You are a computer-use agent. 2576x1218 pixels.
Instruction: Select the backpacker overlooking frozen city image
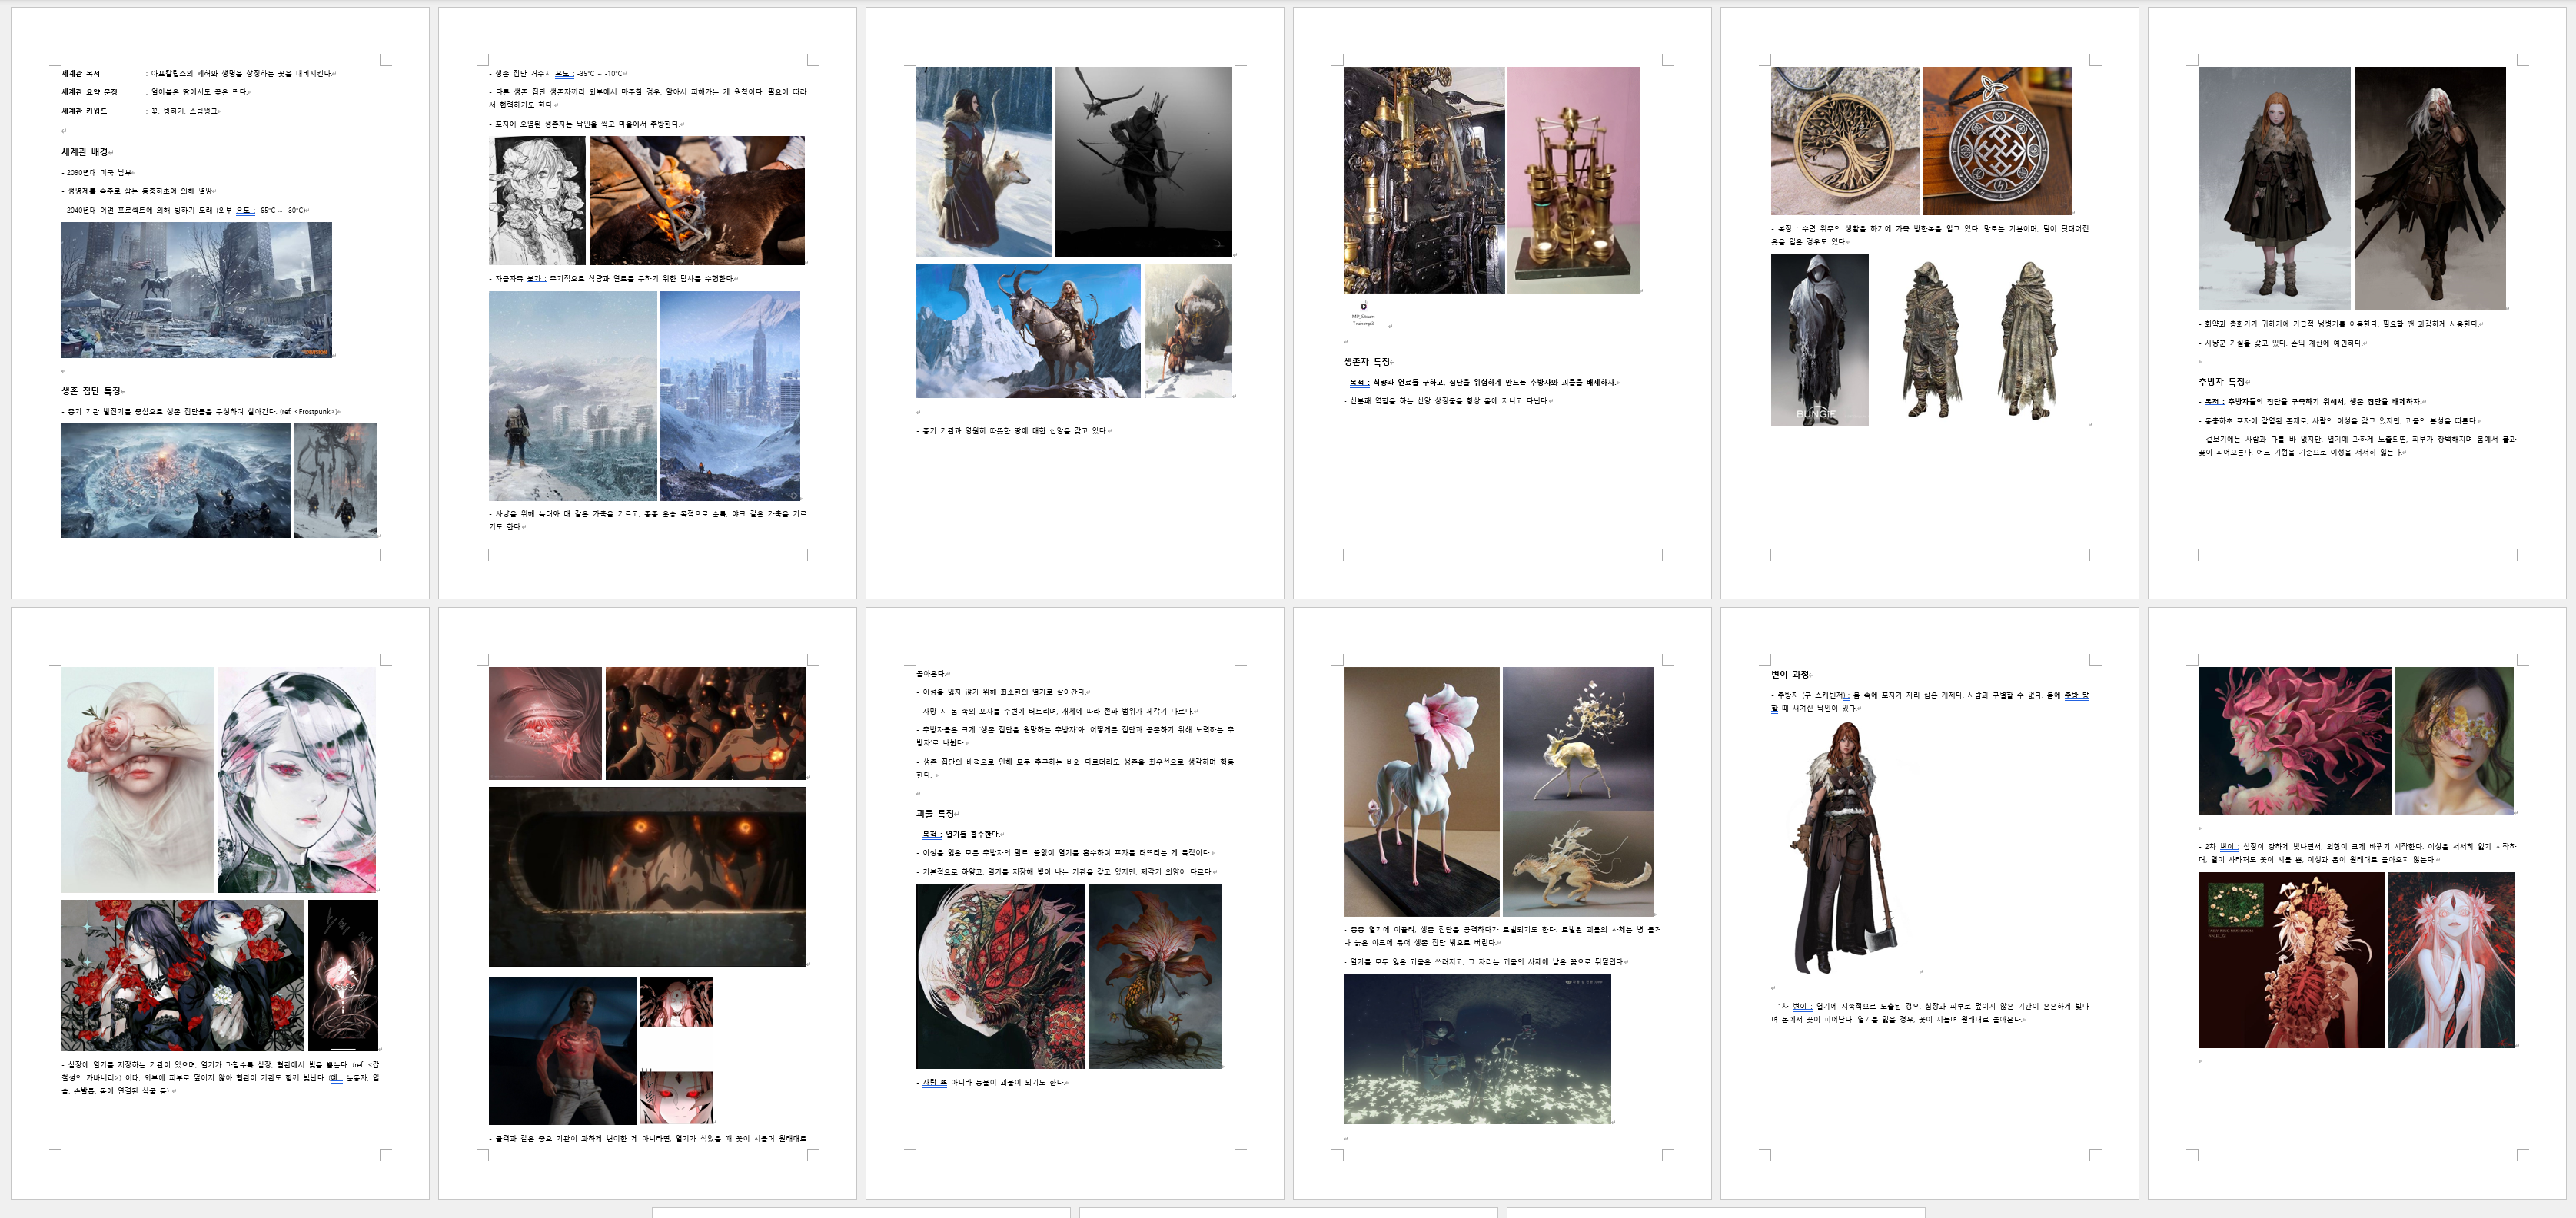573,396
